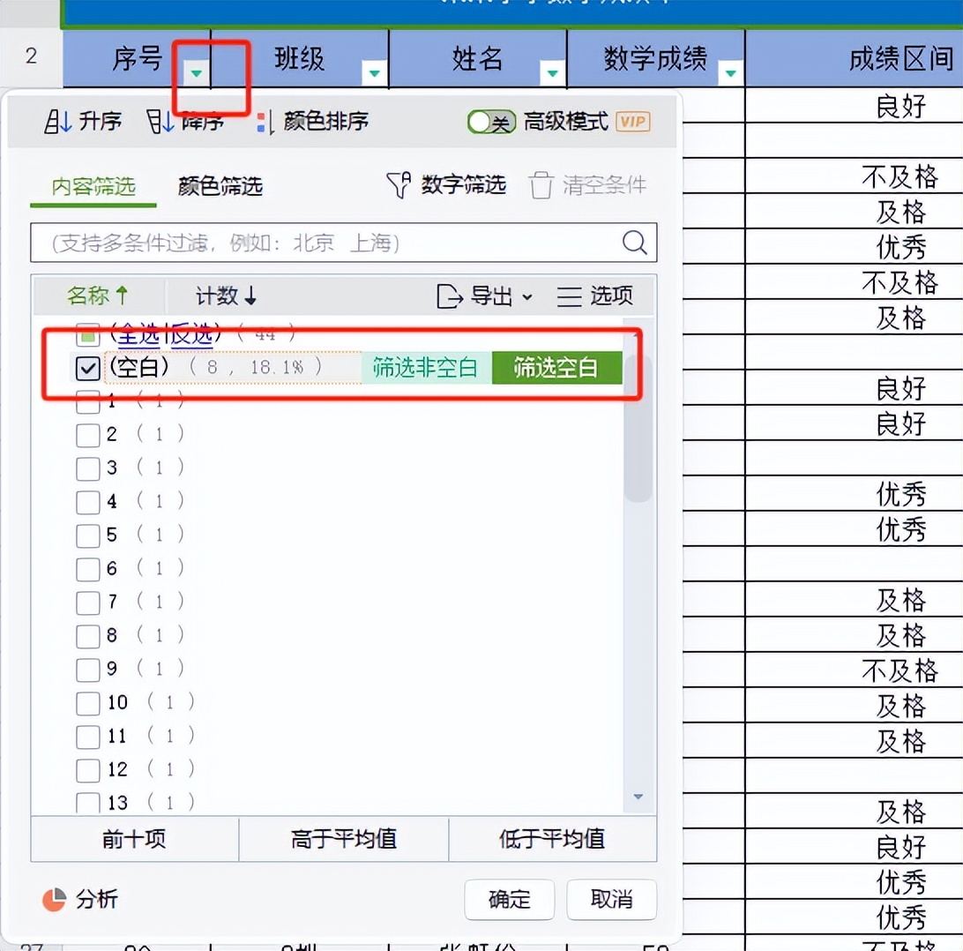
Task: Click 筛选空白 green button
Action: pos(556,368)
